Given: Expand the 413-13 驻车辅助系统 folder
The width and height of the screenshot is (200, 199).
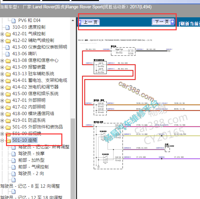Looking at the screenshot, I should click(x=2, y=74).
